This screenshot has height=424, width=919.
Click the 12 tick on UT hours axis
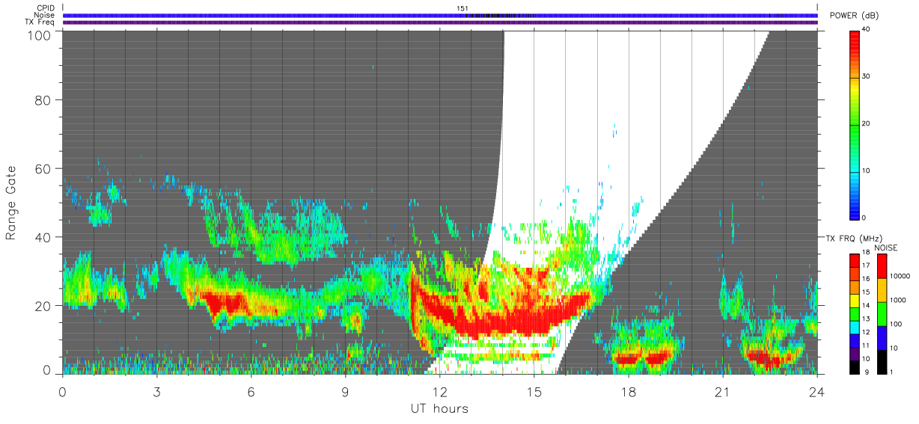pyautogui.click(x=439, y=392)
